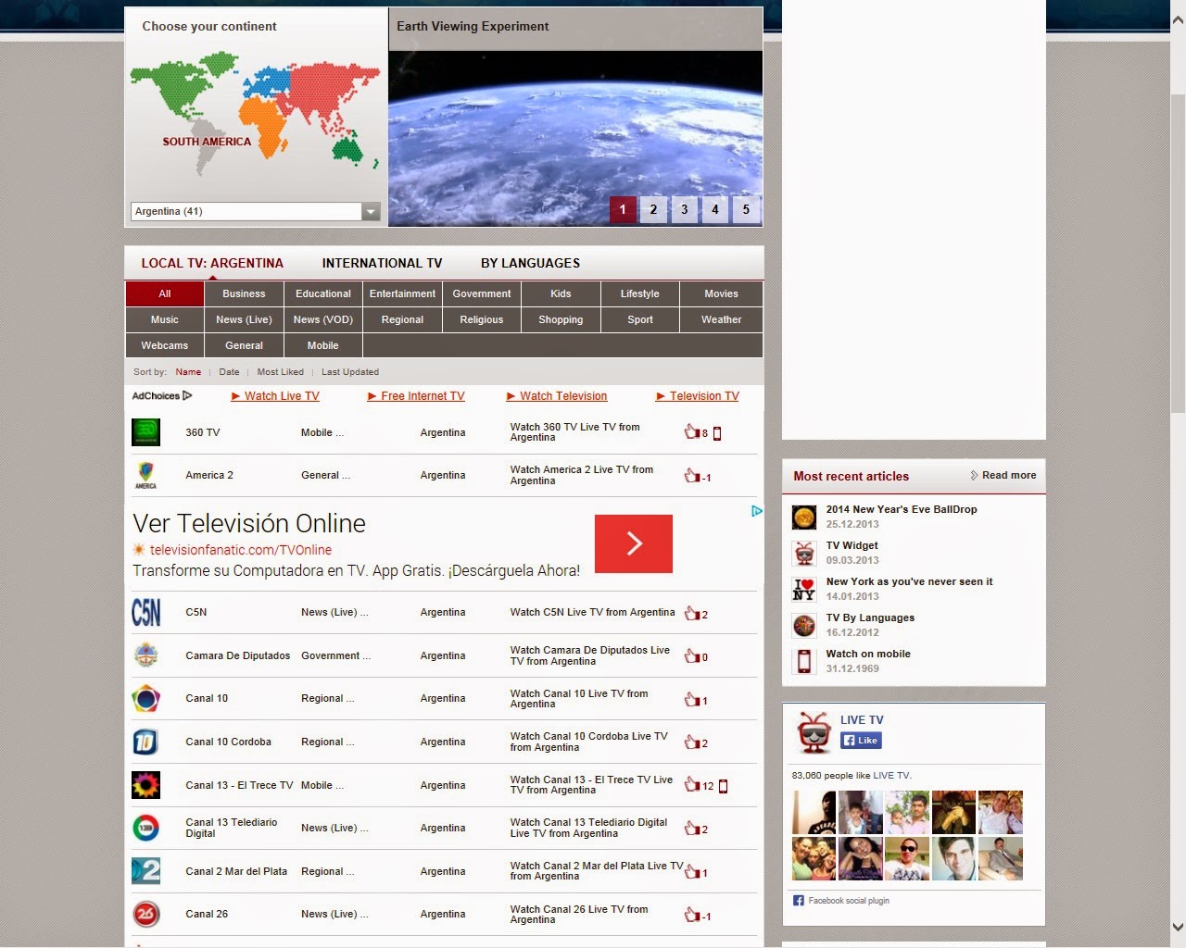Viewport: 1186px width, 948px height.
Task: Click the ad info icon on Ver Televisión ad
Action: click(757, 511)
